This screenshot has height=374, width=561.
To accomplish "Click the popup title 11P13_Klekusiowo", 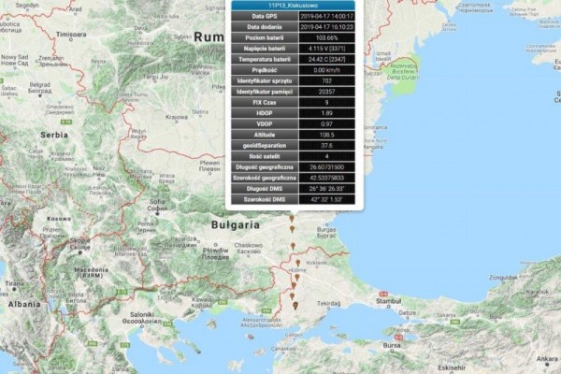I will click(293, 6).
